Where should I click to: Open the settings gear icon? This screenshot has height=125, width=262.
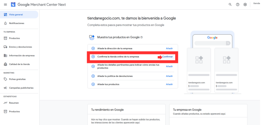click(x=245, y=5)
